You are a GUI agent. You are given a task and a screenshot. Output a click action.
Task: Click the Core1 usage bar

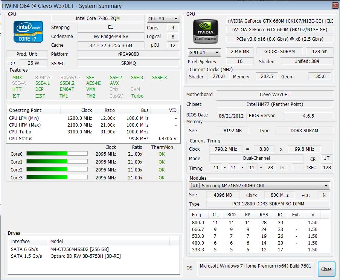[x=57, y=162]
